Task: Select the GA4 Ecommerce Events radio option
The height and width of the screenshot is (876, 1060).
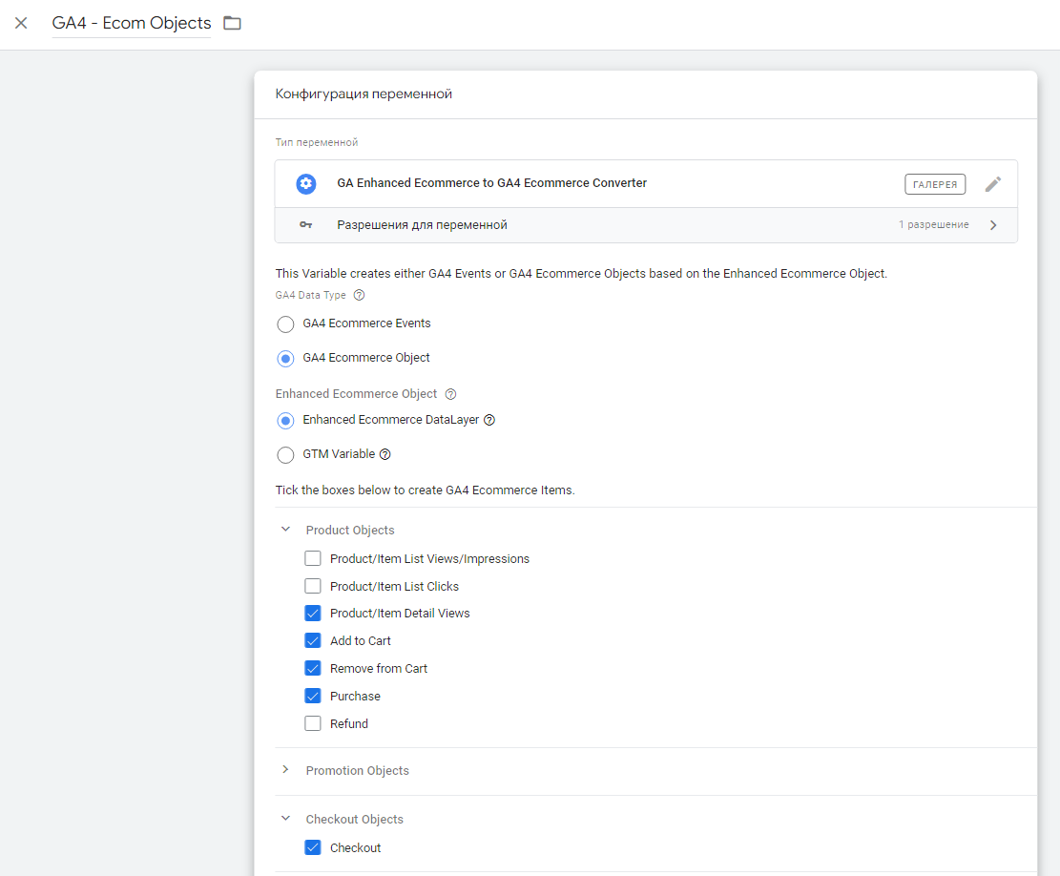Action: (285, 324)
